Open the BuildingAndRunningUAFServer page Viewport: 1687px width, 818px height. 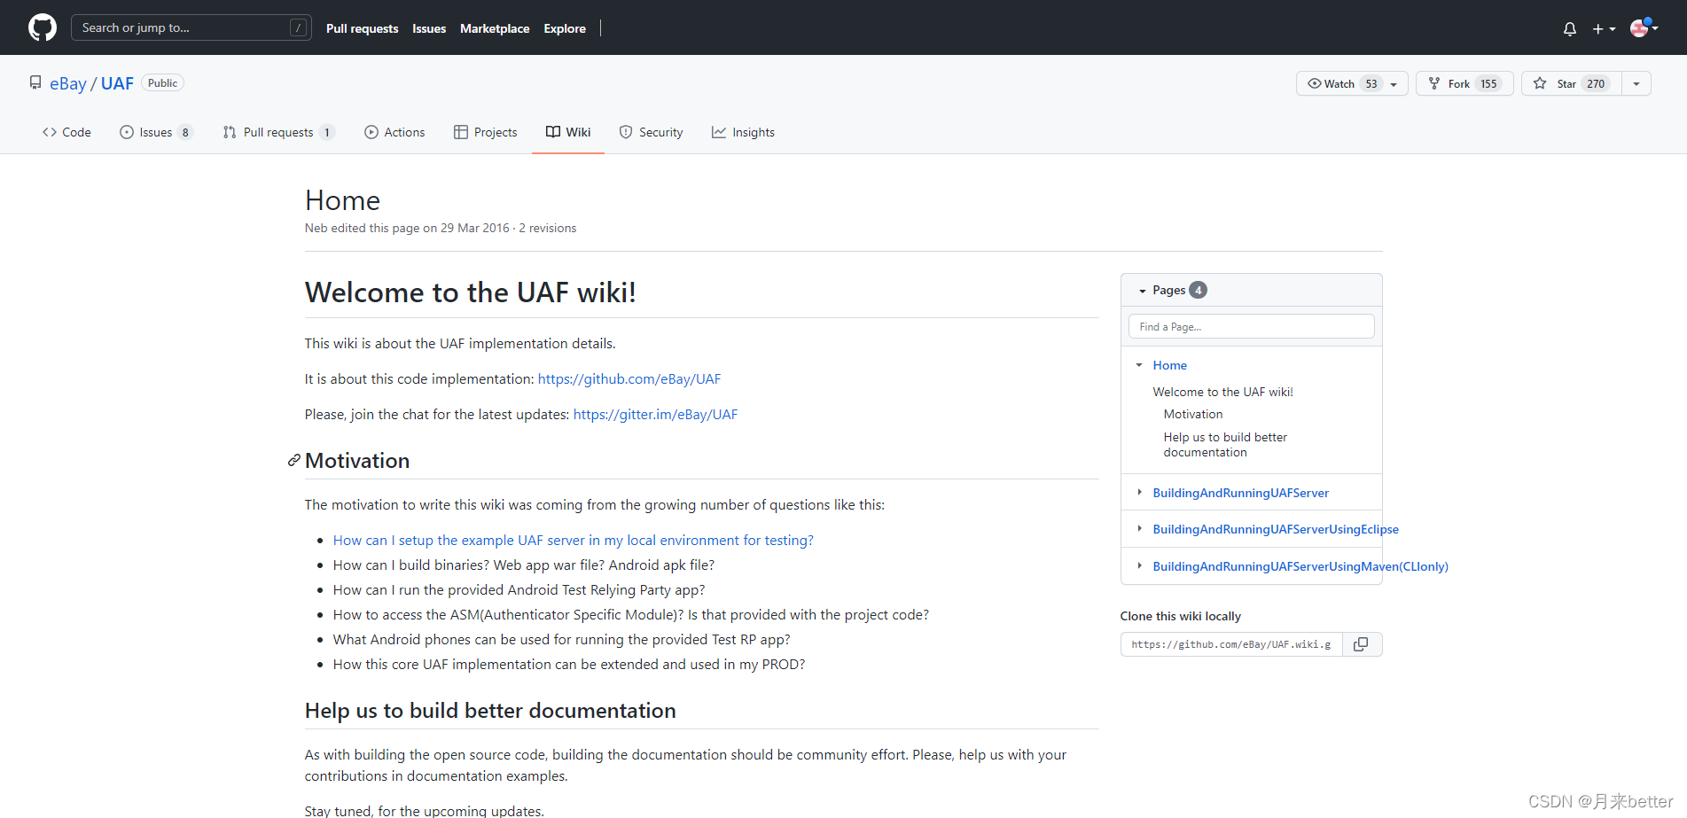pos(1240,493)
